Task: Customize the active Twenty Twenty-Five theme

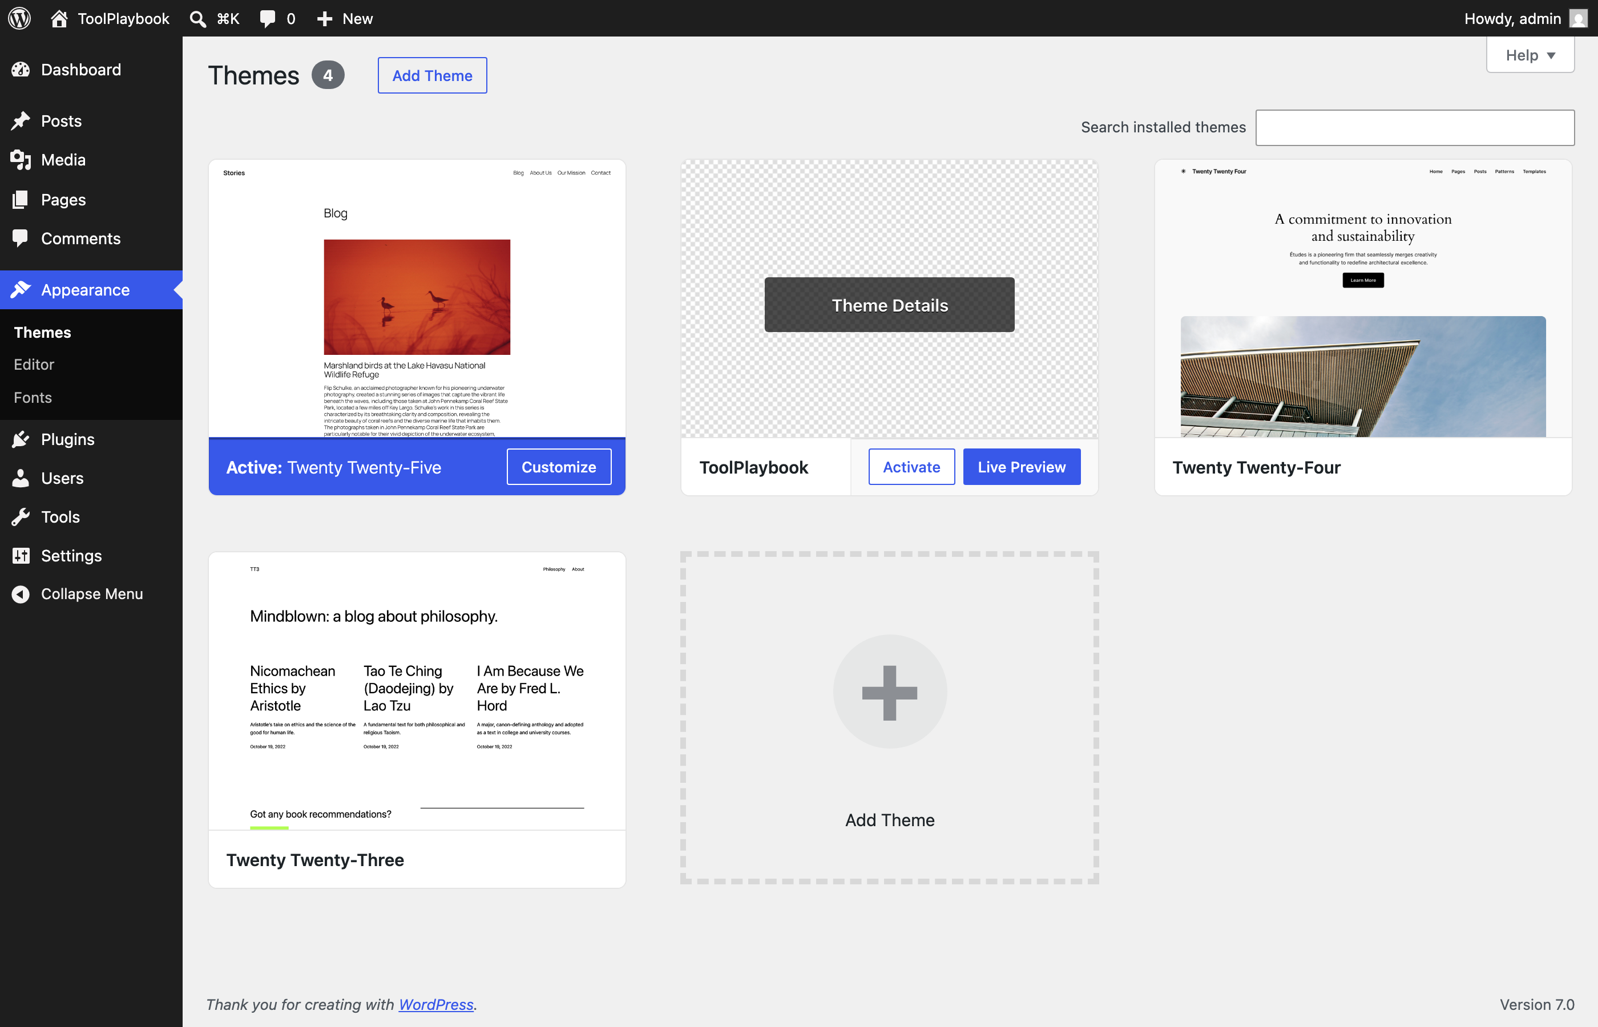Action: coord(559,467)
